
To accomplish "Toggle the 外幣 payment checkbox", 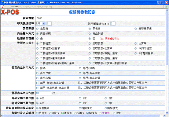I will tap(114, 113).
